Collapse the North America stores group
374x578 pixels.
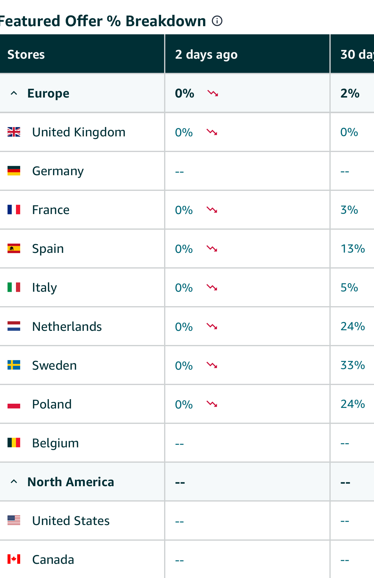point(14,482)
